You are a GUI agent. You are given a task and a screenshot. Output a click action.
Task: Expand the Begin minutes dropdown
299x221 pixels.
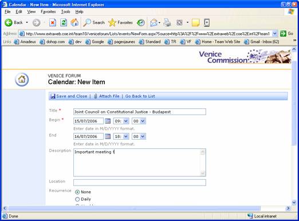[x=143, y=121]
